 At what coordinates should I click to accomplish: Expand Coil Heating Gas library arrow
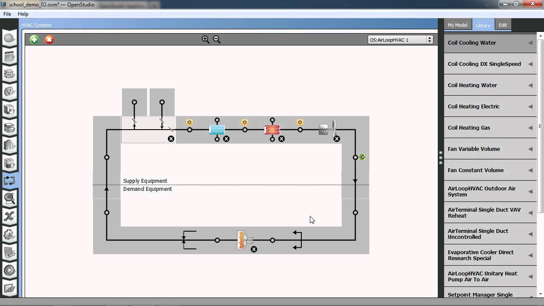[x=530, y=128]
